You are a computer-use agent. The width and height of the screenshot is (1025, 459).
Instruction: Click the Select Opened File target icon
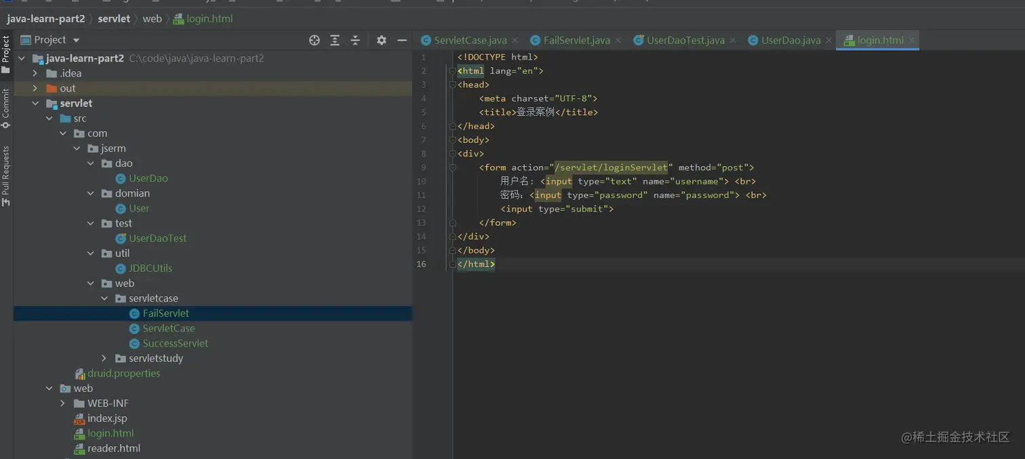pyautogui.click(x=315, y=40)
